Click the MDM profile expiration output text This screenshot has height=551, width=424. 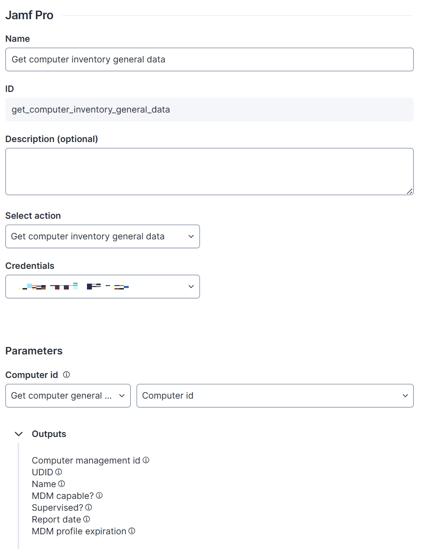pyautogui.click(x=79, y=531)
